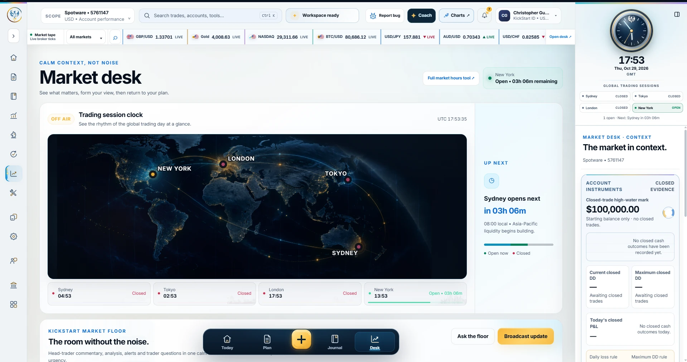Open the wrench and screwdriver tools icon
687x362 pixels.
coord(14,193)
